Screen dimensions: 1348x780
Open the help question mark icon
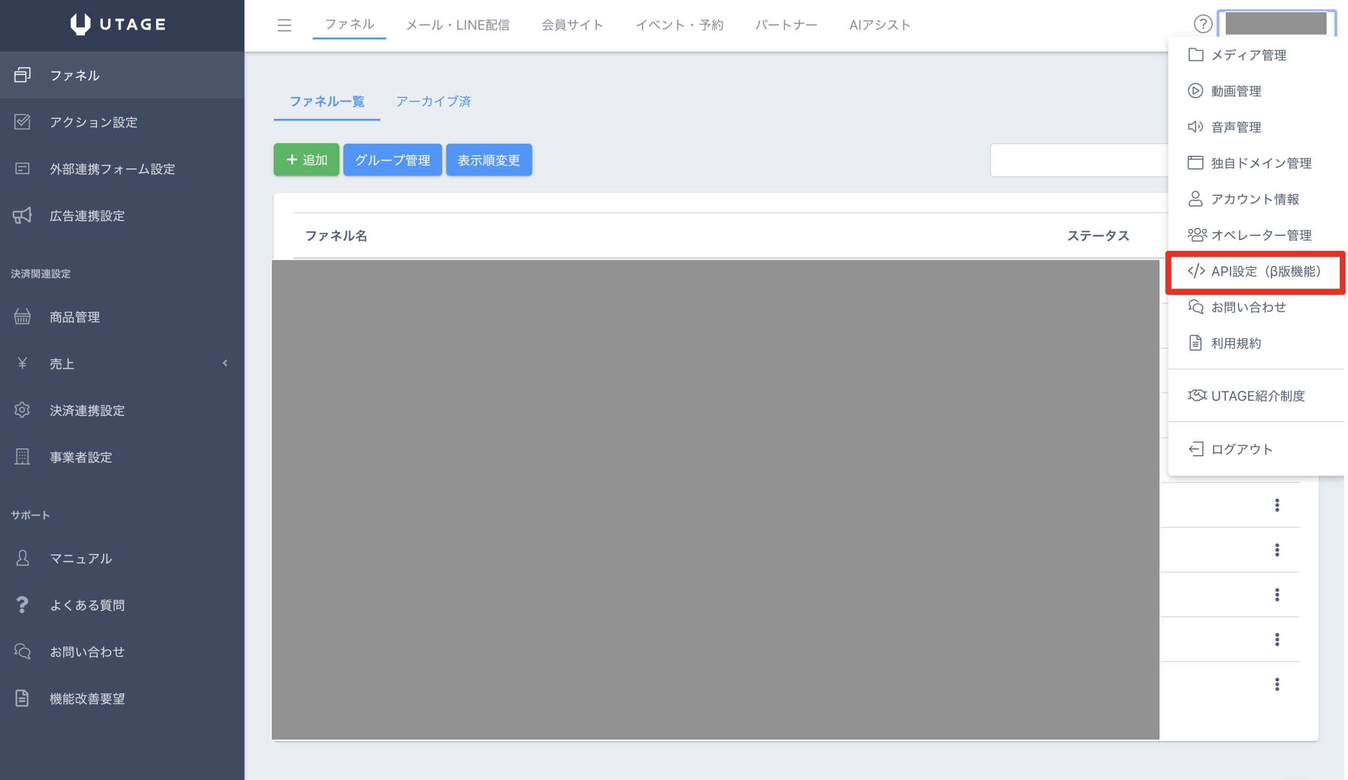(1203, 24)
